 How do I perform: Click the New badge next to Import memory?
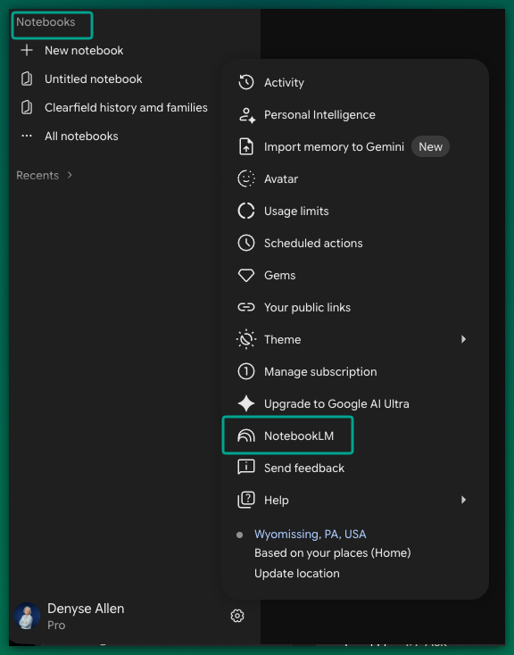click(x=430, y=146)
